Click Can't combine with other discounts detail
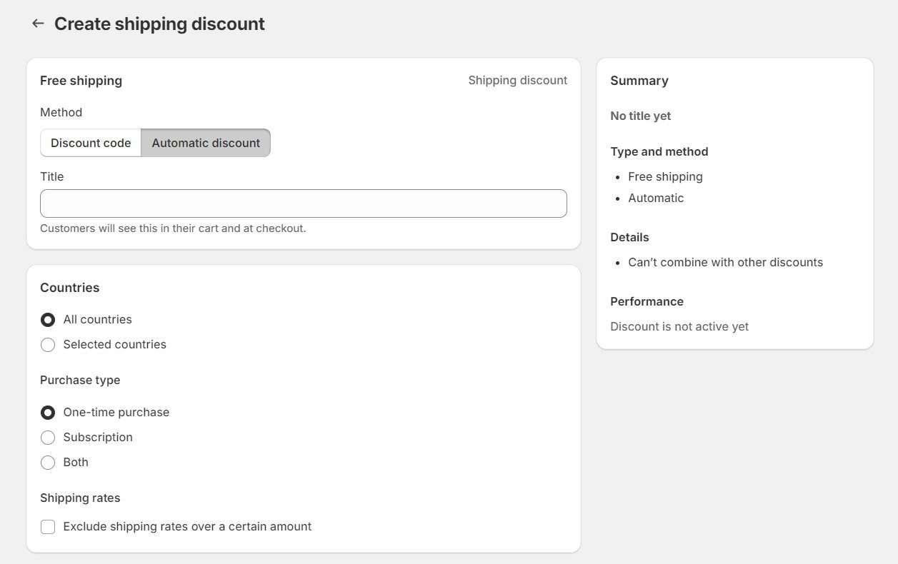 (x=725, y=262)
